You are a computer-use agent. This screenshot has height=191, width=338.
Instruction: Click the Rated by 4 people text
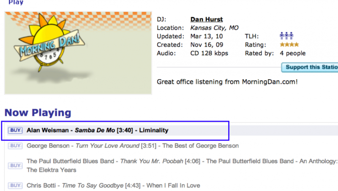(289, 53)
